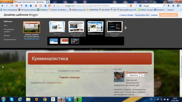The height and width of the screenshot is (102, 182).
Task: Open the 'Начальная страница' bookmark
Action: (27, 10)
